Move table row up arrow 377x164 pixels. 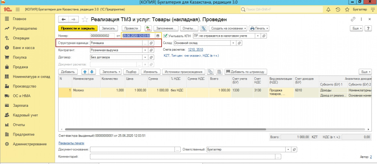coord(85,72)
